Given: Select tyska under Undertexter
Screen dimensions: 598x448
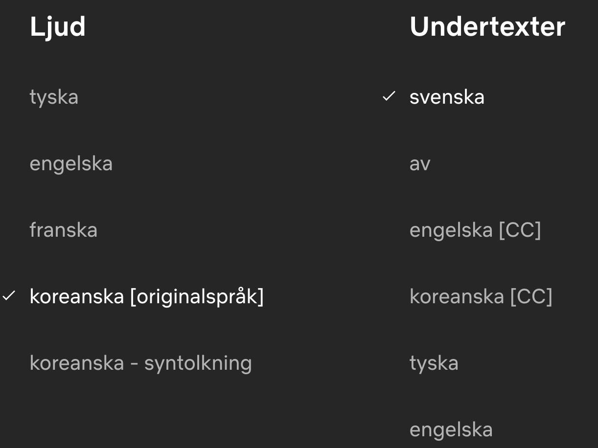Looking at the screenshot, I should [434, 363].
